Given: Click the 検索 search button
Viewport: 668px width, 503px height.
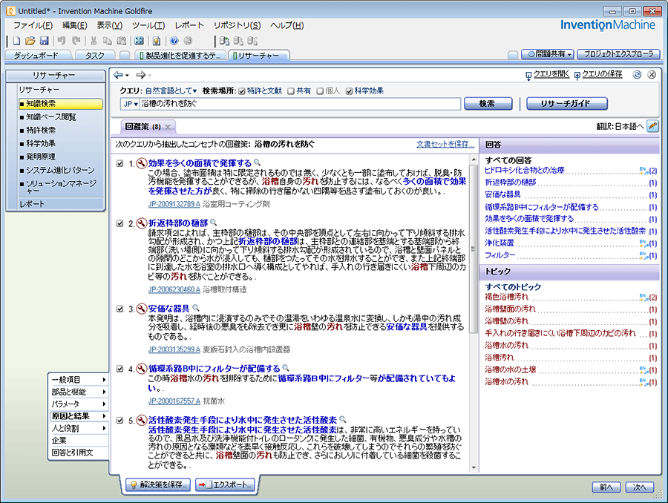Looking at the screenshot, I should click(488, 104).
